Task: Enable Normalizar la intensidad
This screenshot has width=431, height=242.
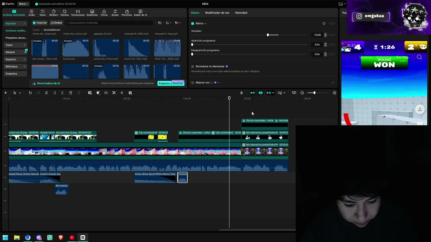Action: 193,67
